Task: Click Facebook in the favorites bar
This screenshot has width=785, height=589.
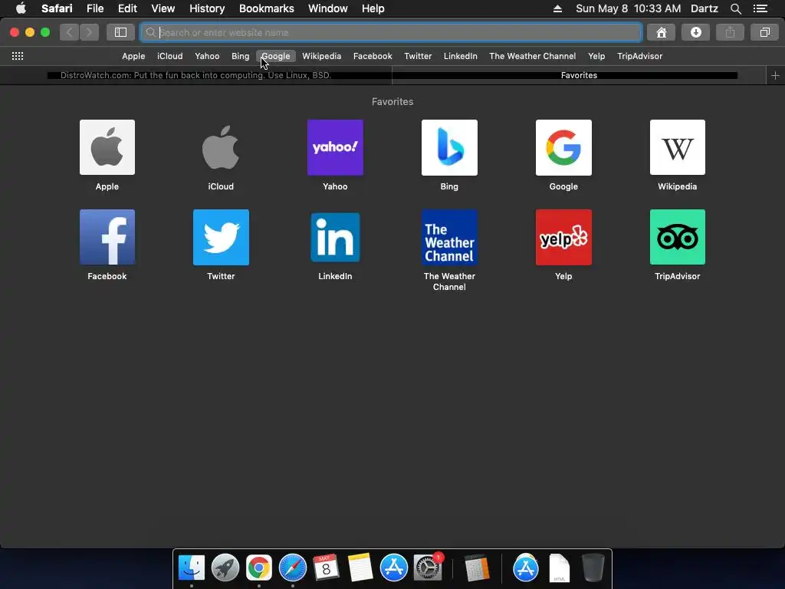Action: (373, 56)
